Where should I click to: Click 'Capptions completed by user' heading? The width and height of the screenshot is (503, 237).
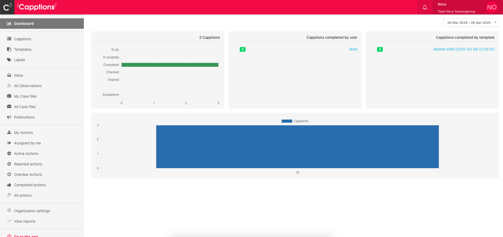332,37
